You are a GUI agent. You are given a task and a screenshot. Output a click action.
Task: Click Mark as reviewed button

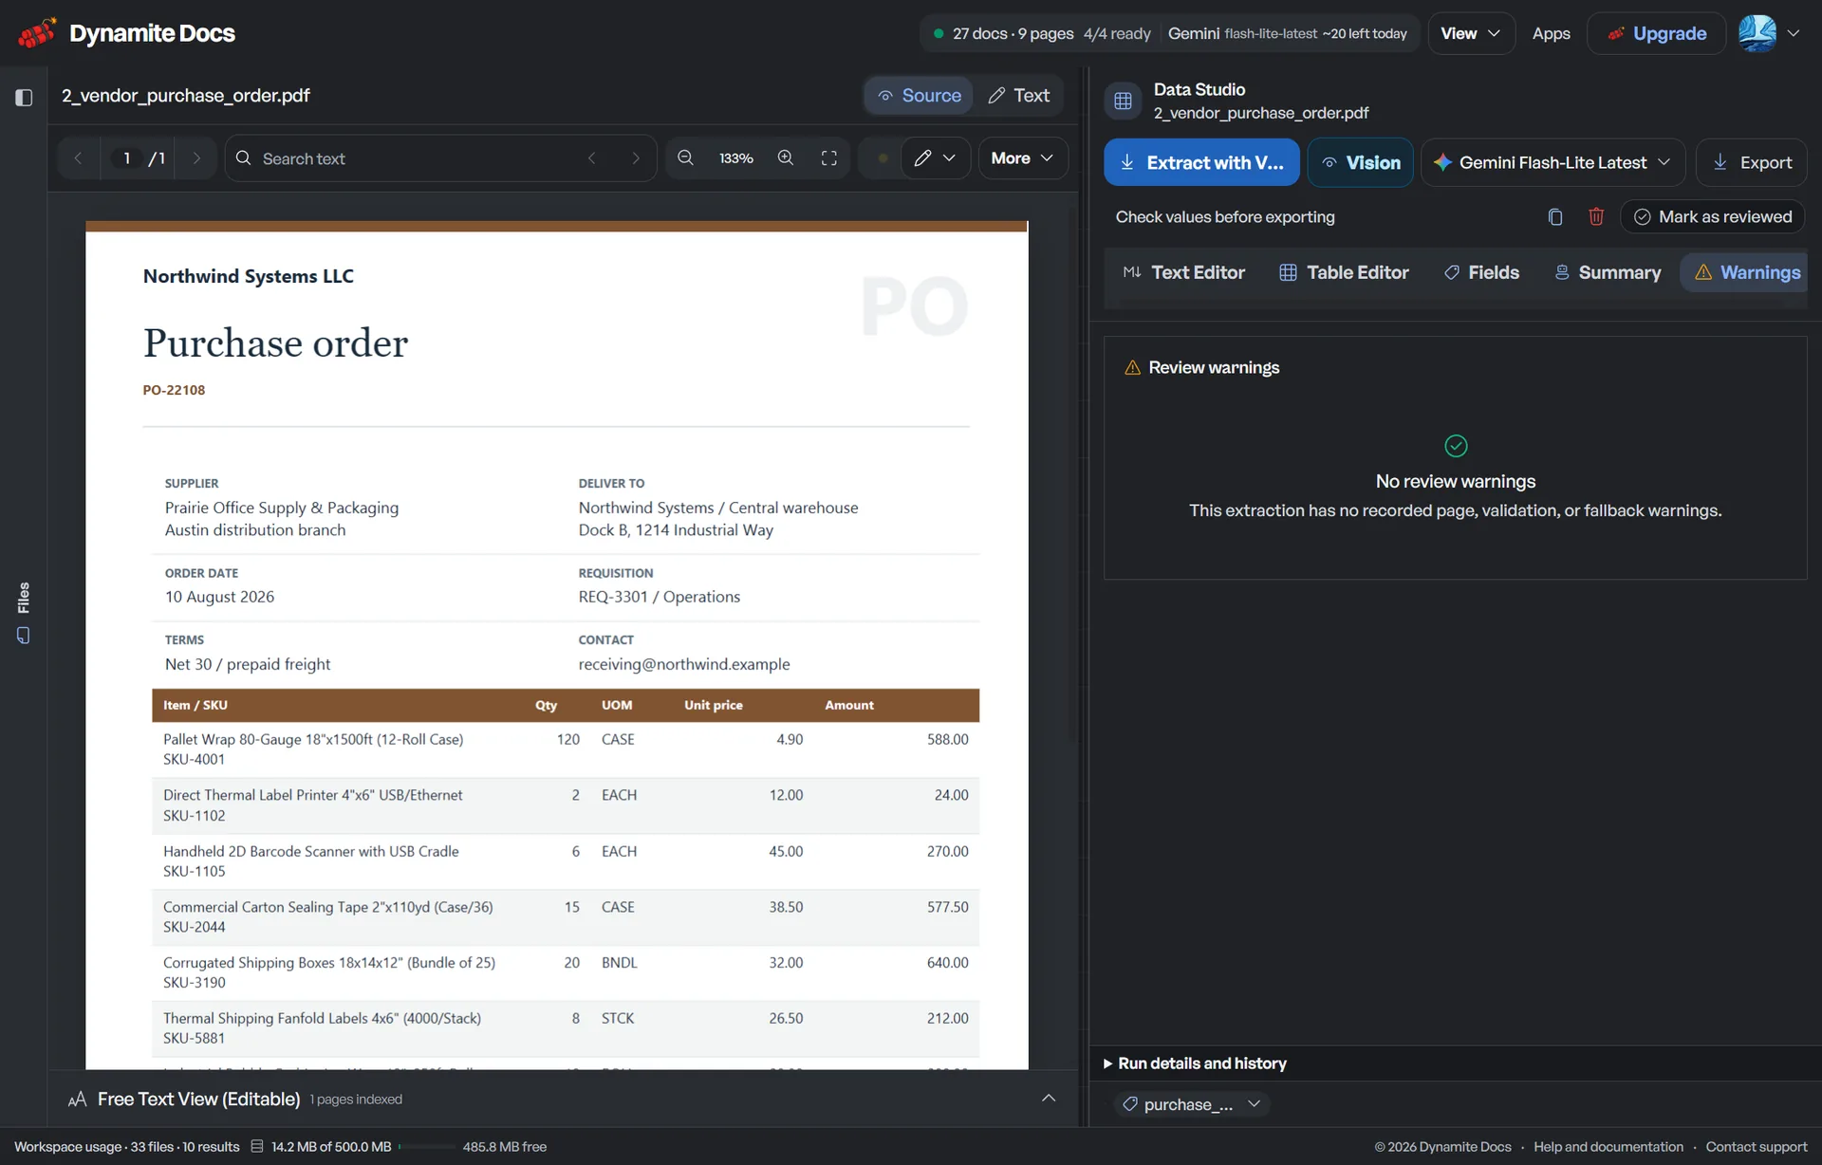click(1713, 217)
